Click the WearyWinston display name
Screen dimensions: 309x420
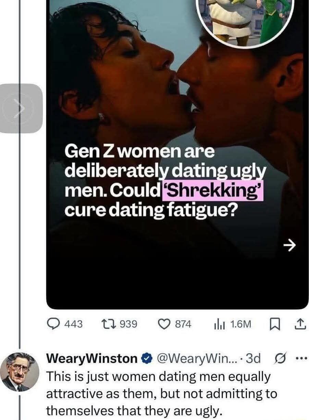click(x=92, y=359)
